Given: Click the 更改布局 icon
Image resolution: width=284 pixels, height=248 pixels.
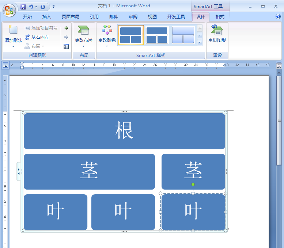Looking at the screenshot, I should pos(84,30).
